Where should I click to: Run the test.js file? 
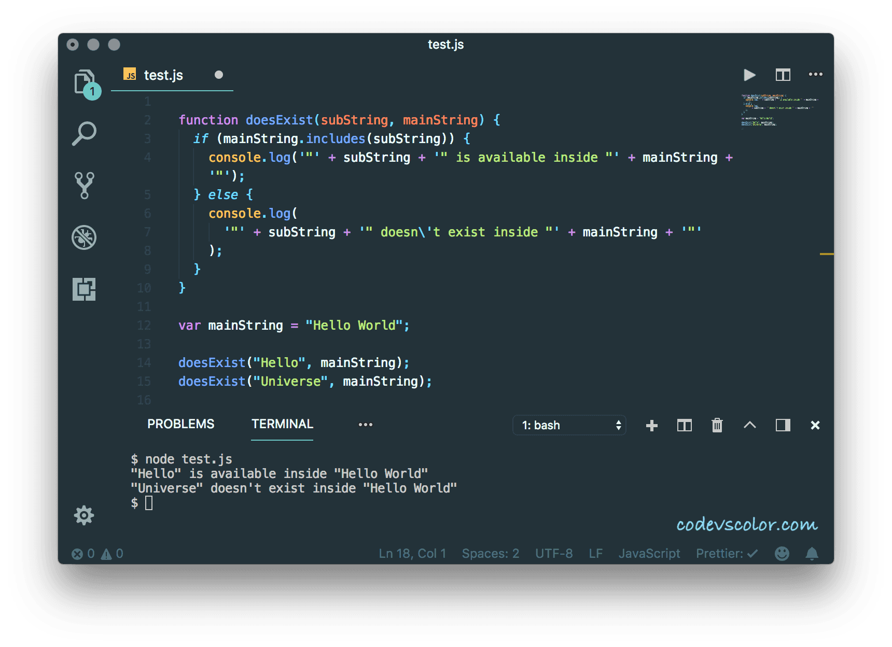point(749,75)
